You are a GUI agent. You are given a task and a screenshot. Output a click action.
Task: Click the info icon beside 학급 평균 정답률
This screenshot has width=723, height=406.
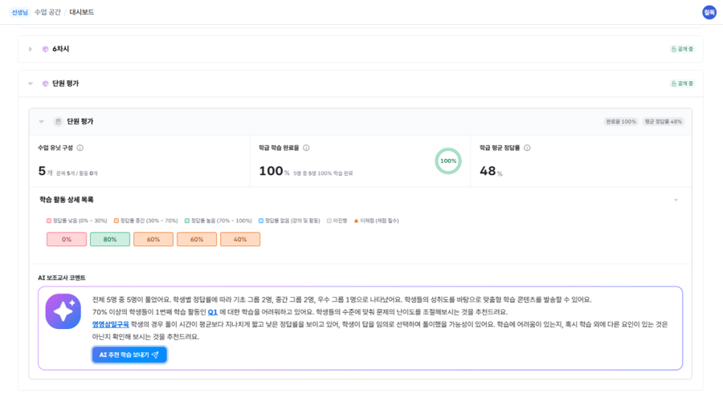(x=527, y=148)
